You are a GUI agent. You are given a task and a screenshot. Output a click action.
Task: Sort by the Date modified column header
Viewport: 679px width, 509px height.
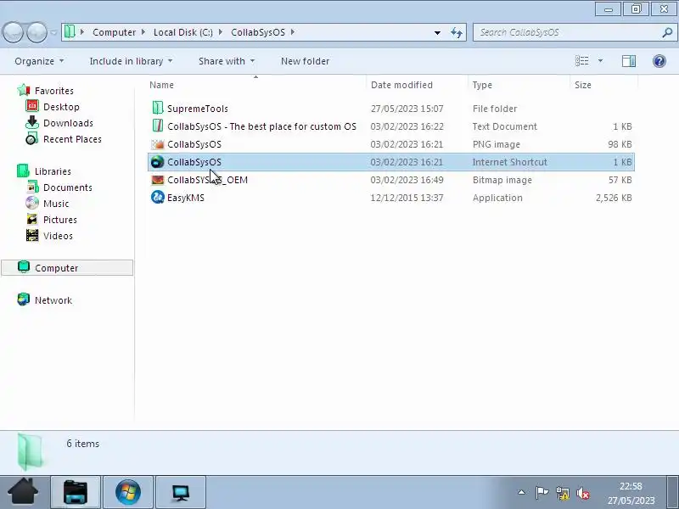coord(417,85)
